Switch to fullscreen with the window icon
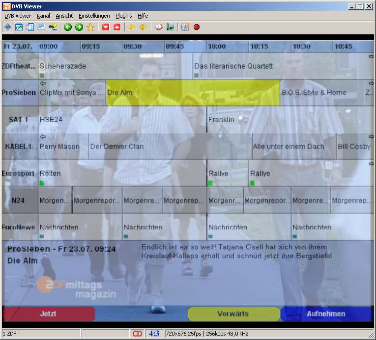Image resolution: width=376 pixels, height=340 pixels. [19, 27]
